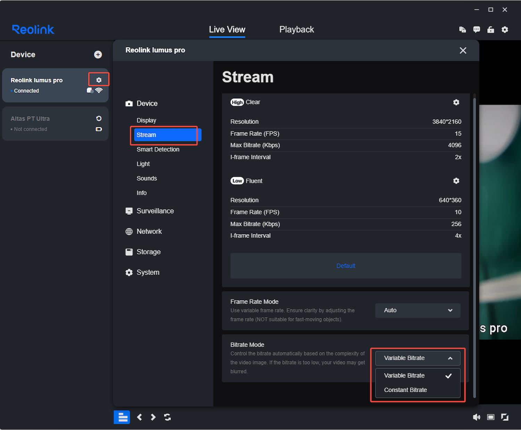Click the Network globe icon
The width and height of the screenshot is (521, 430).
pyautogui.click(x=129, y=232)
